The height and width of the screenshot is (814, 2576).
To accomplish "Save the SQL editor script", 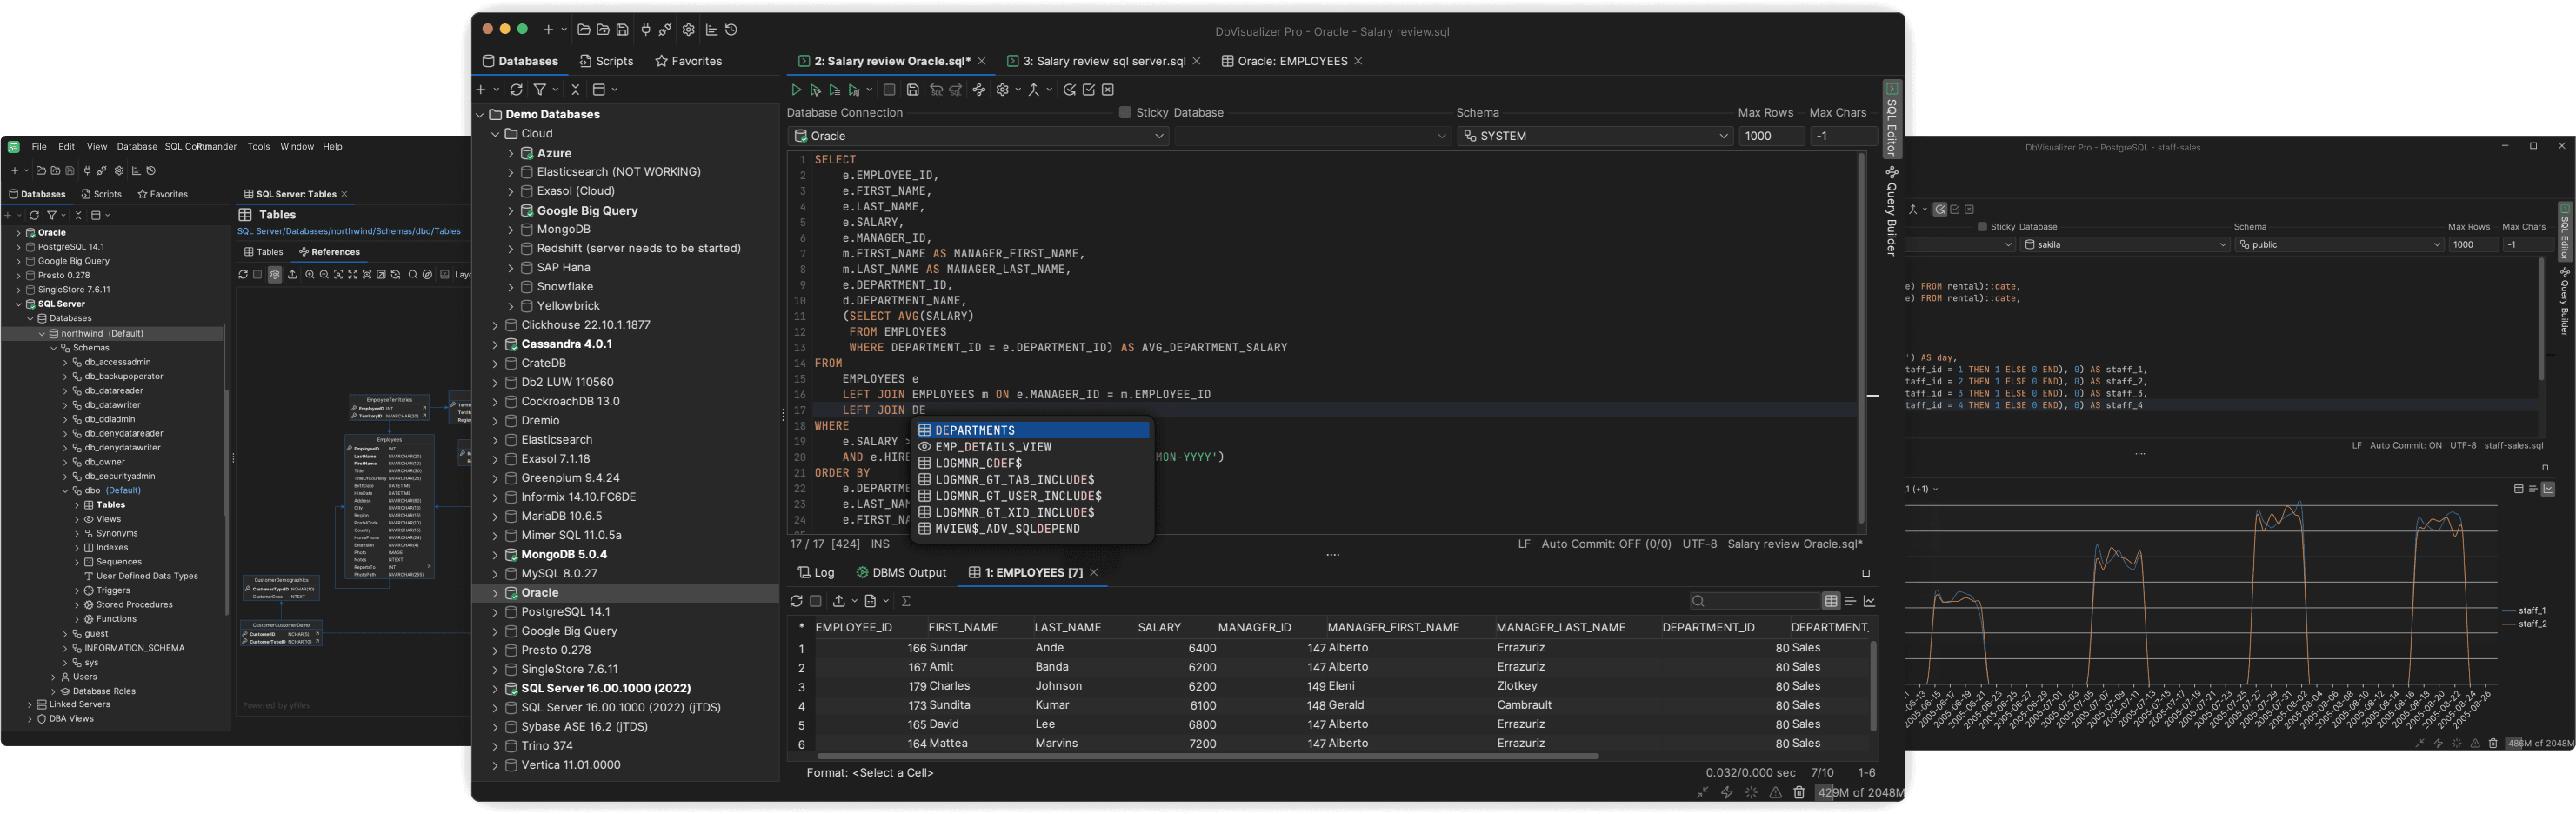I will (912, 90).
